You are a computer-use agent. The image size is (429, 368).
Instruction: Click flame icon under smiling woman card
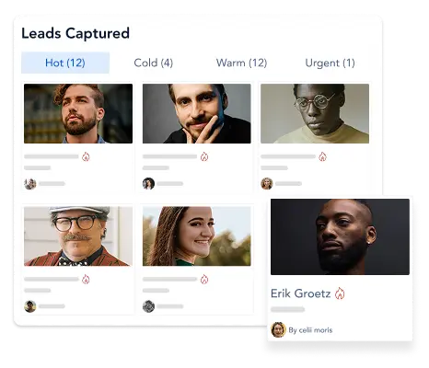pyautogui.click(x=204, y=280)
